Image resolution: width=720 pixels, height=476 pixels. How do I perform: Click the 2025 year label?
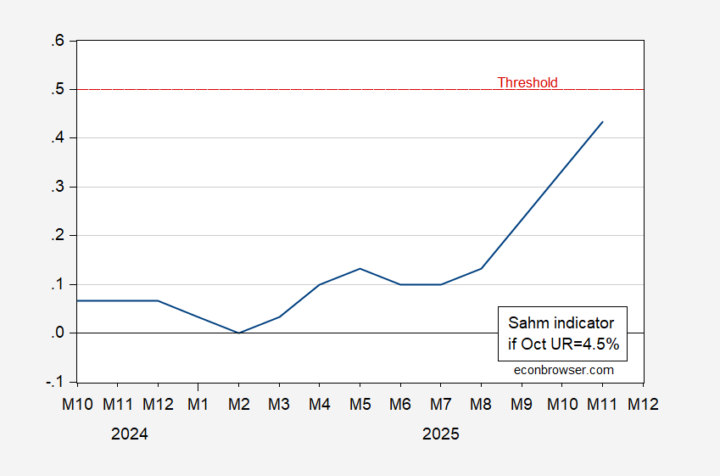[x=441, y=434]
